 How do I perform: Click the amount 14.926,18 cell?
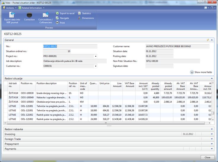coord(142,119)
